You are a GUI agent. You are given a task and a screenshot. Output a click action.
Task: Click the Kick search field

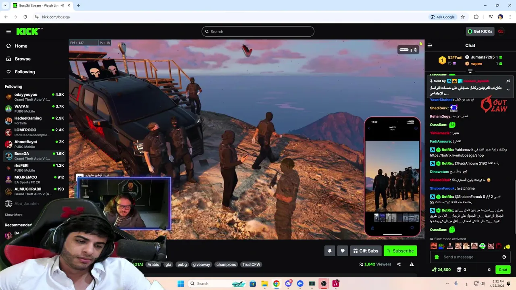click(x=258, y=31)
